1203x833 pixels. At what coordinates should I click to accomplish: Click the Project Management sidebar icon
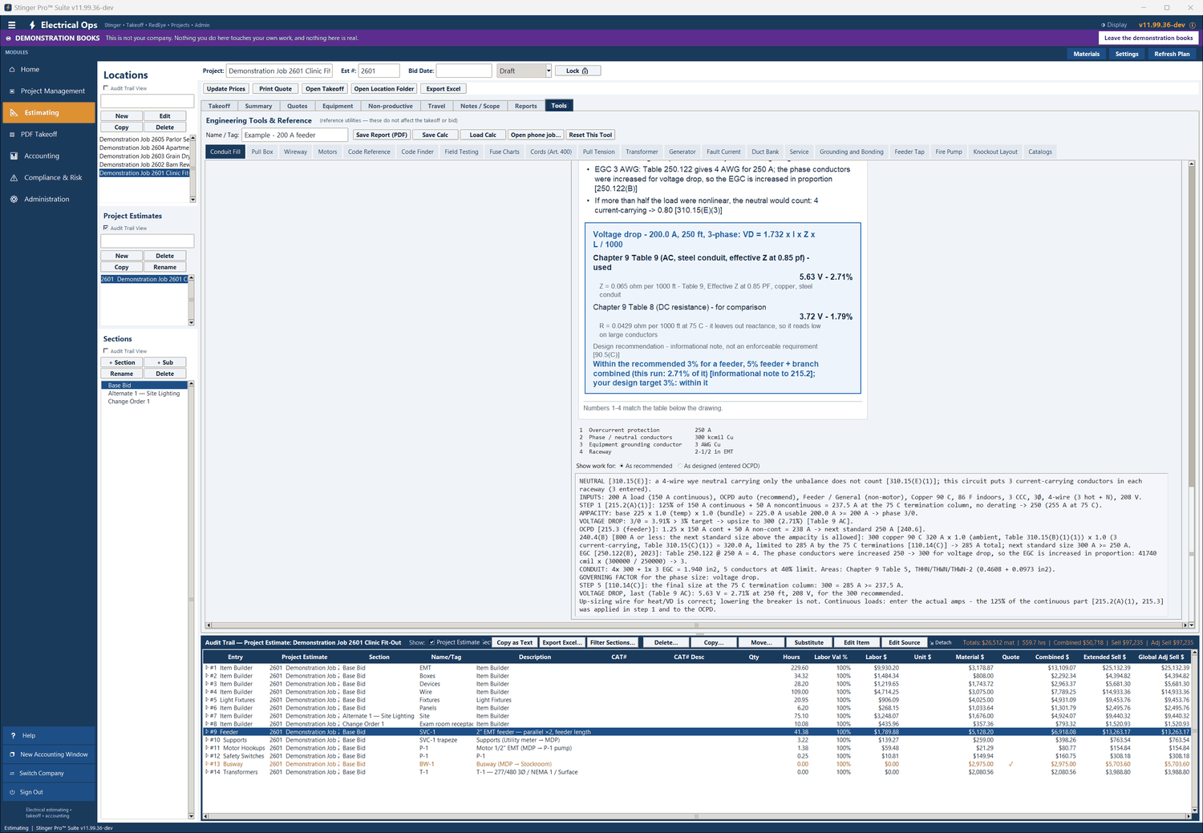(x=12, y=91)
